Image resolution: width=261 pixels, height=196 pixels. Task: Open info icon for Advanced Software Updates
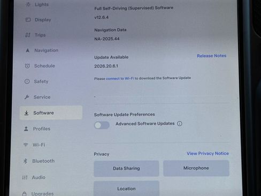180,124
